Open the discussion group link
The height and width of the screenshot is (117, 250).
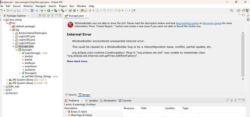click(212, 23)
